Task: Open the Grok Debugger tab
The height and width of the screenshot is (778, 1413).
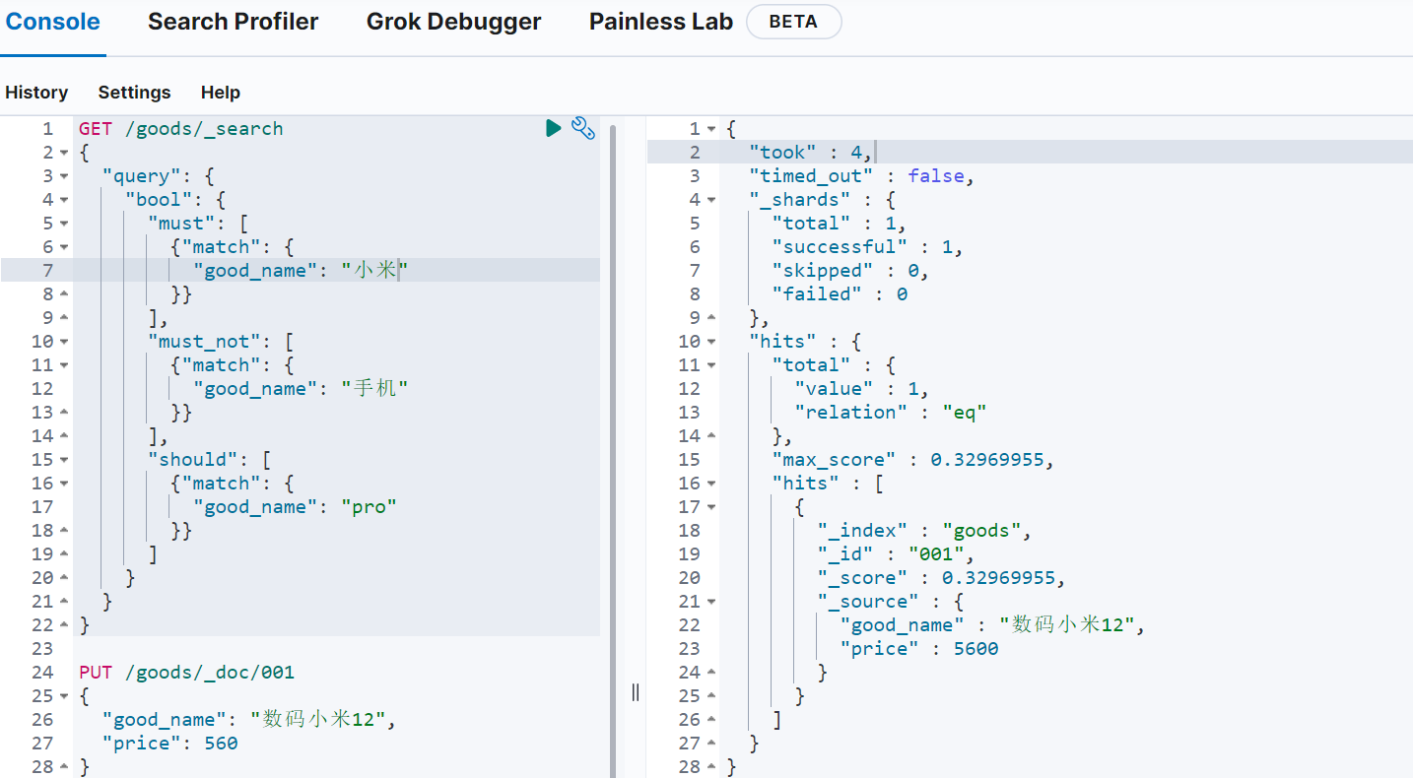Action: tap(453, 22)
